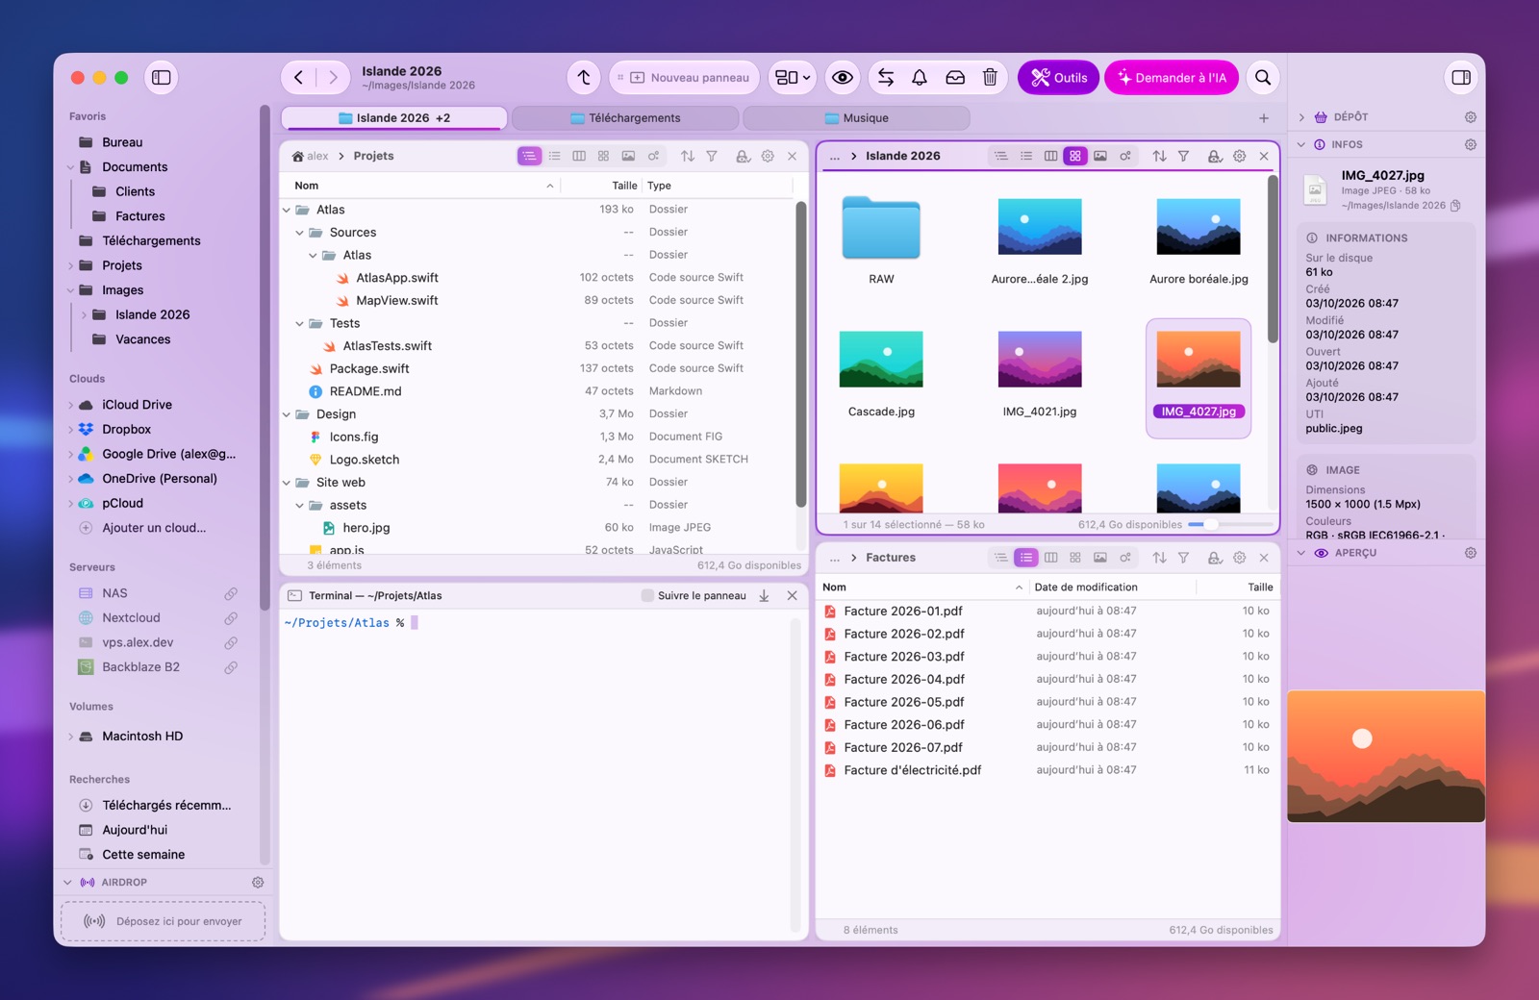Click the gear icon in the DÉPÔT header

1471,117
